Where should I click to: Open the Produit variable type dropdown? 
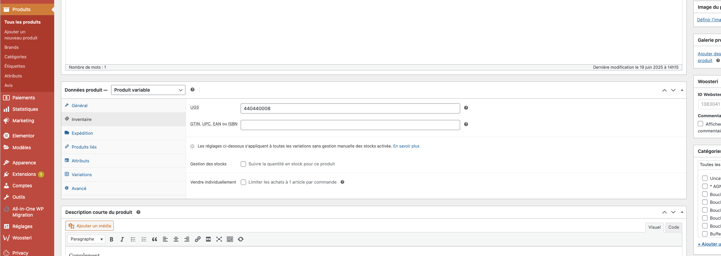pyautogui.click(x=148, y=90)
